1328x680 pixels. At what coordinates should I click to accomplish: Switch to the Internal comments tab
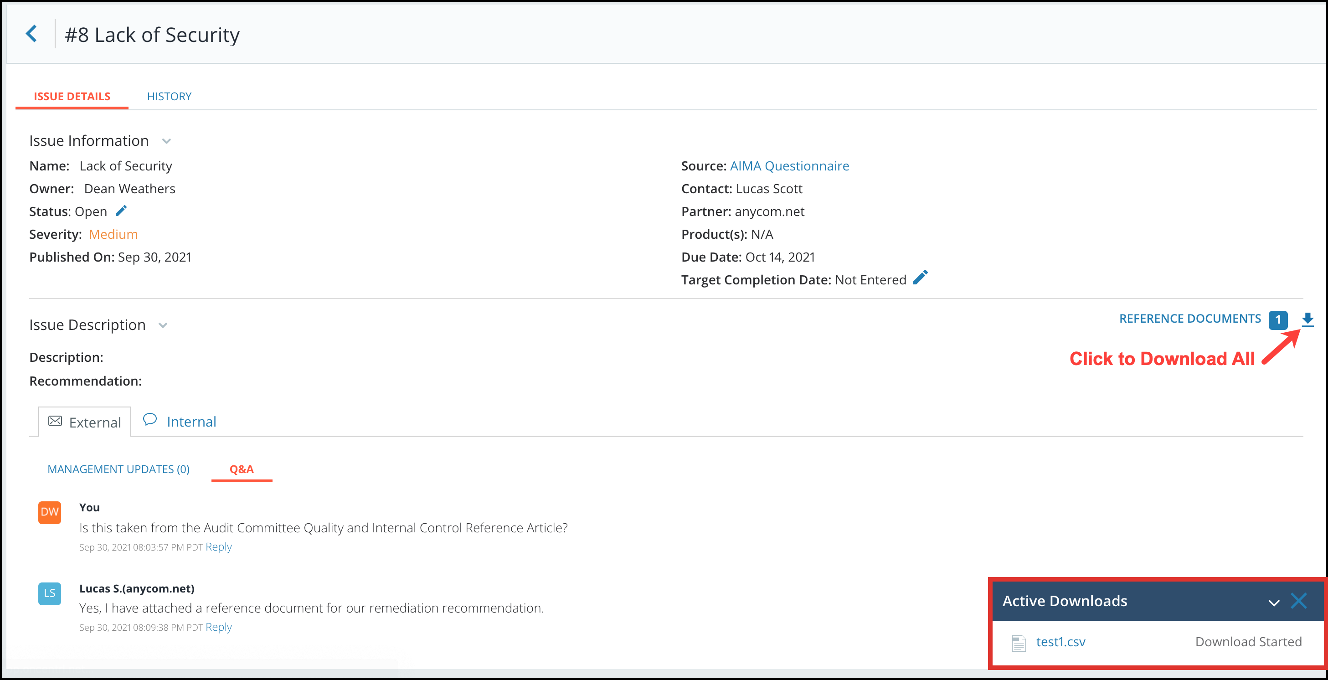(x=179, y=421)
